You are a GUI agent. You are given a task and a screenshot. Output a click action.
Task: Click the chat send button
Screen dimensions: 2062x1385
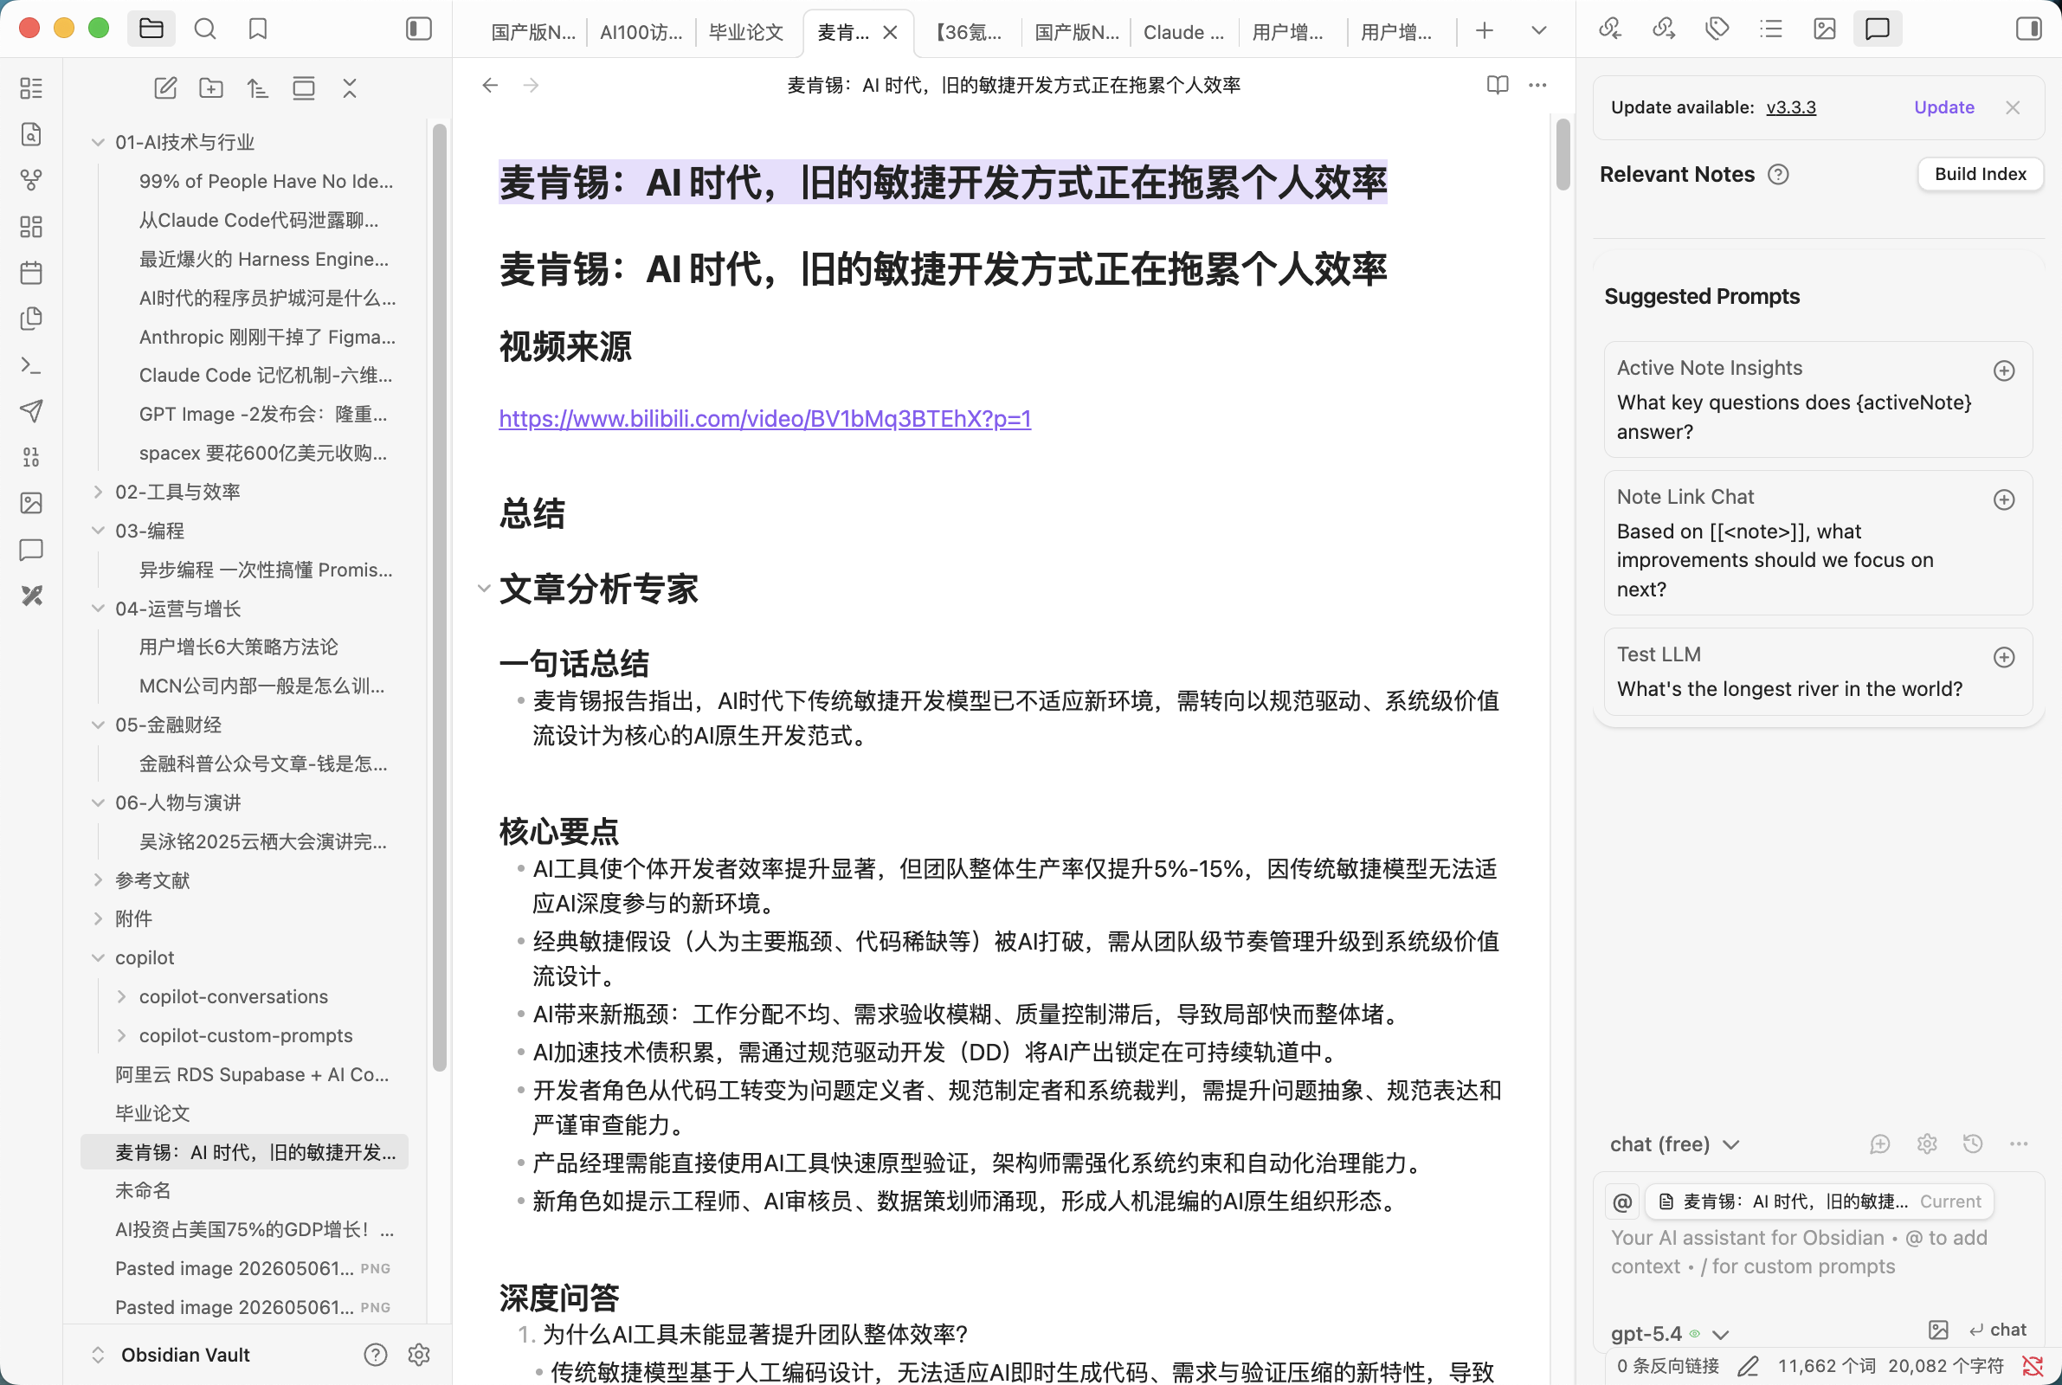(x=1997, y=1330)
